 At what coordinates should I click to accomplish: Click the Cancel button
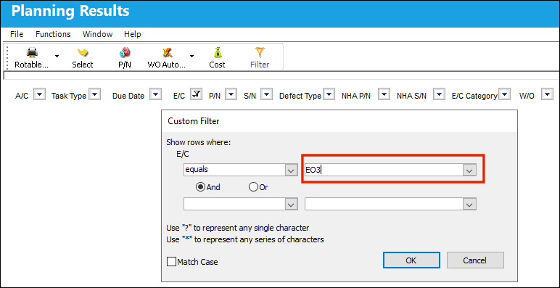(475, 260)
